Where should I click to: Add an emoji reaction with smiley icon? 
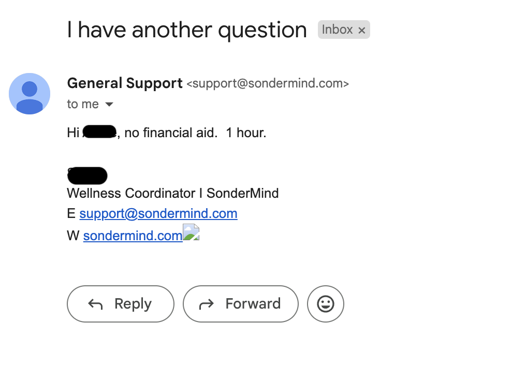point(326,304)
